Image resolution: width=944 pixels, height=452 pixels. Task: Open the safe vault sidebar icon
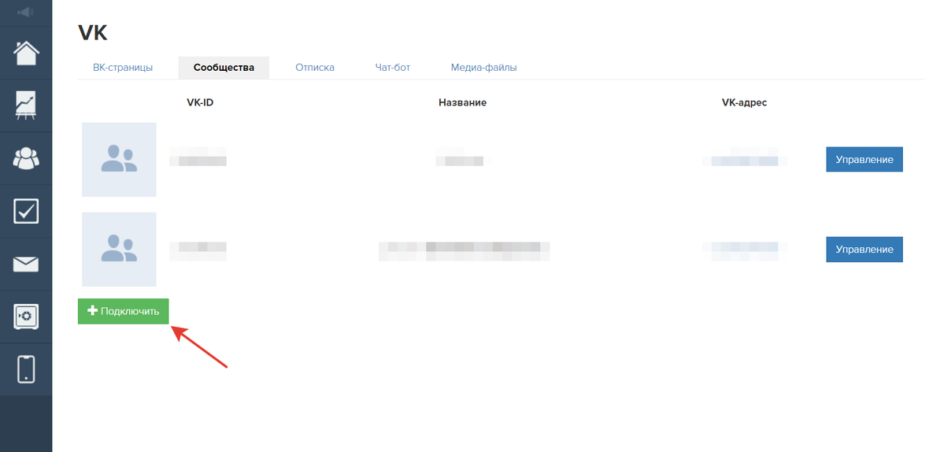point(26,317)
